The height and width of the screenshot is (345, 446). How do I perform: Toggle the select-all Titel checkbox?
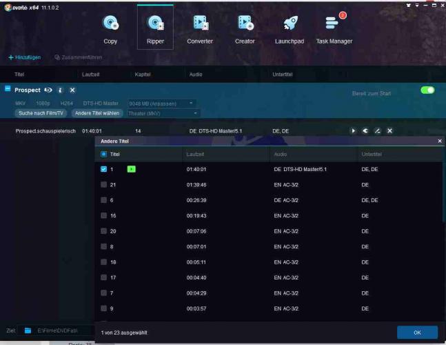pyautogui.click(x=104, y=155)
